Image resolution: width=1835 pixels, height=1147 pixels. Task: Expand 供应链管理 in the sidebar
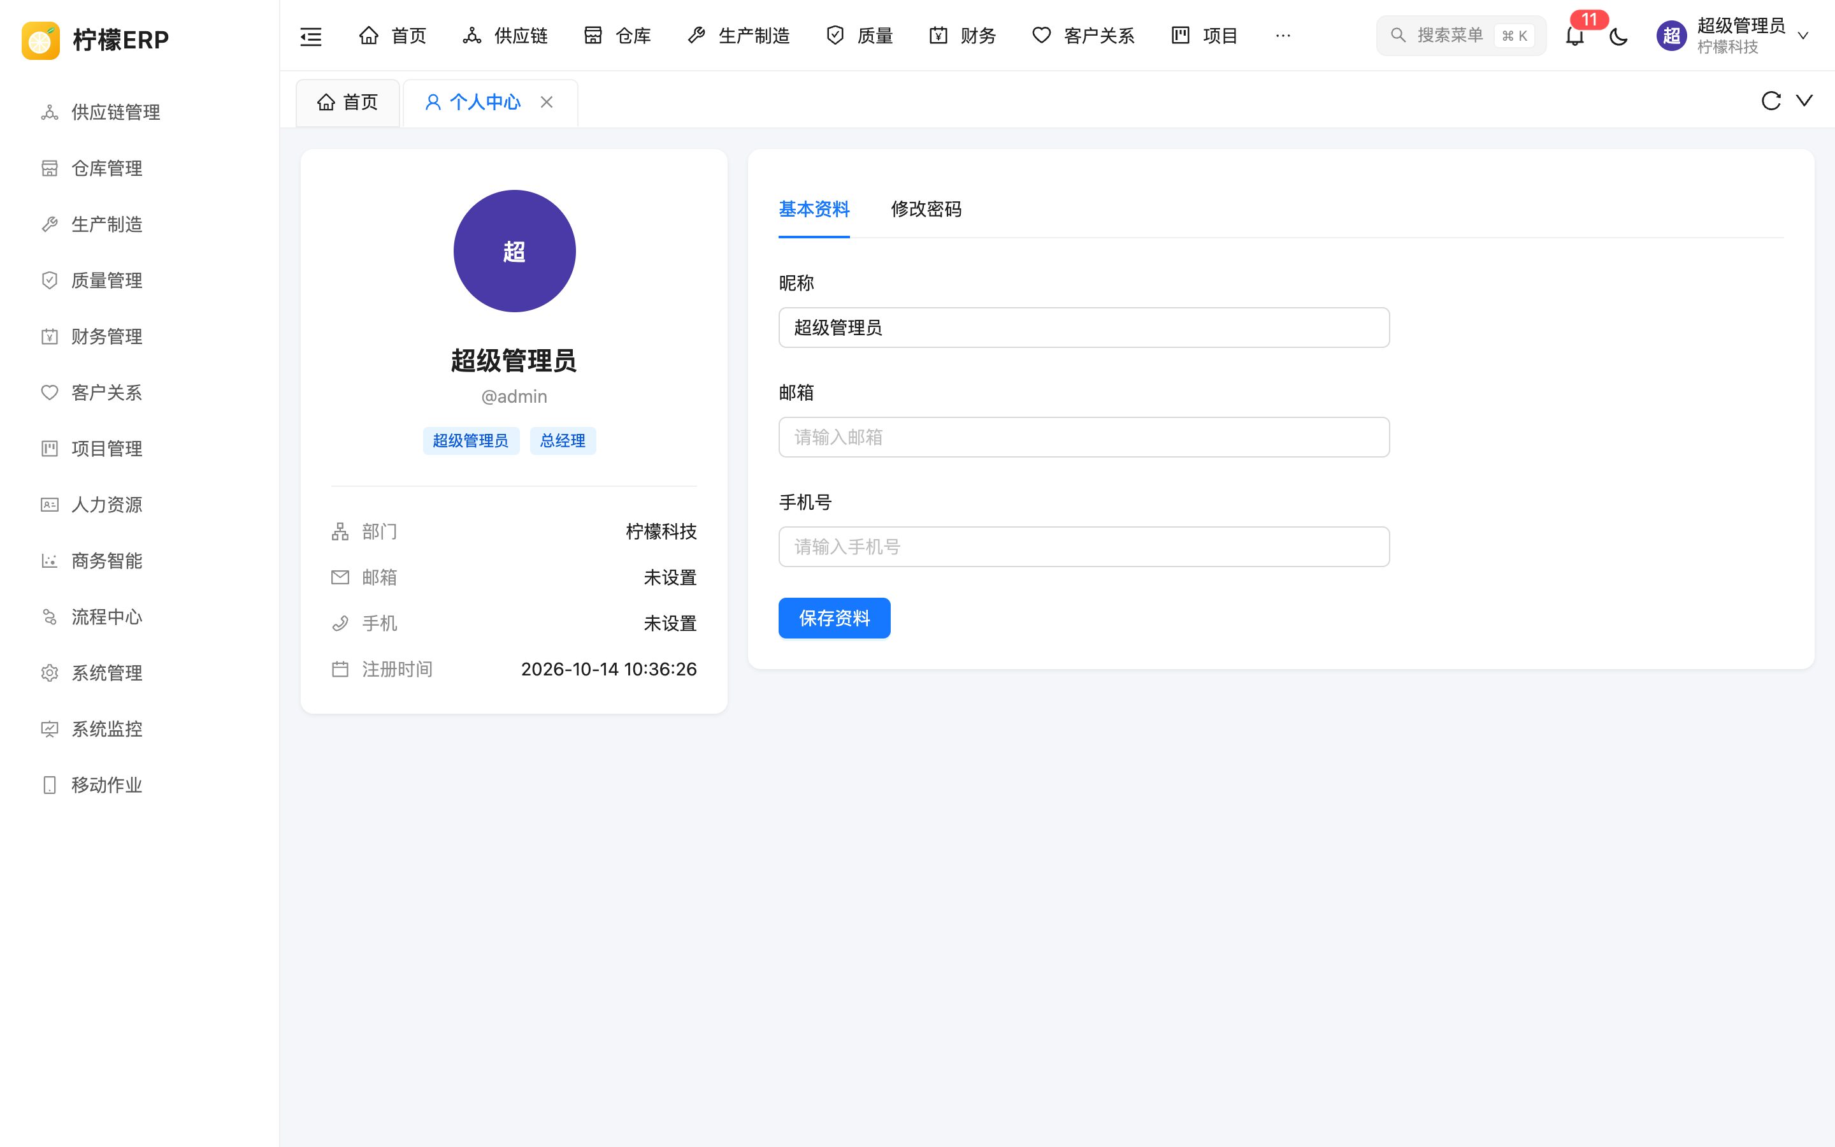pos(140,112)
